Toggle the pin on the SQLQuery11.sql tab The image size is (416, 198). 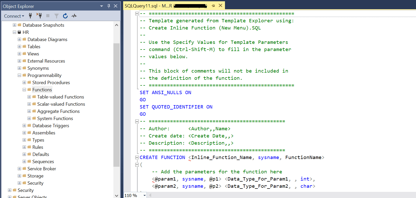pyautogui.click(x=213, y=6)
